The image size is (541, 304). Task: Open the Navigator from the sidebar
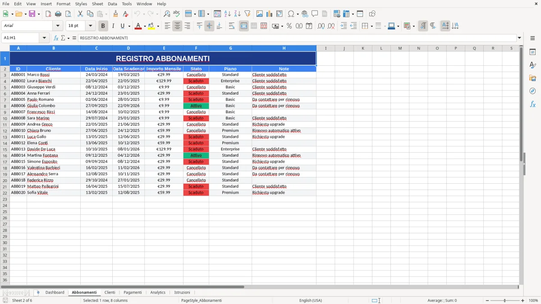(x=532, y=90)
